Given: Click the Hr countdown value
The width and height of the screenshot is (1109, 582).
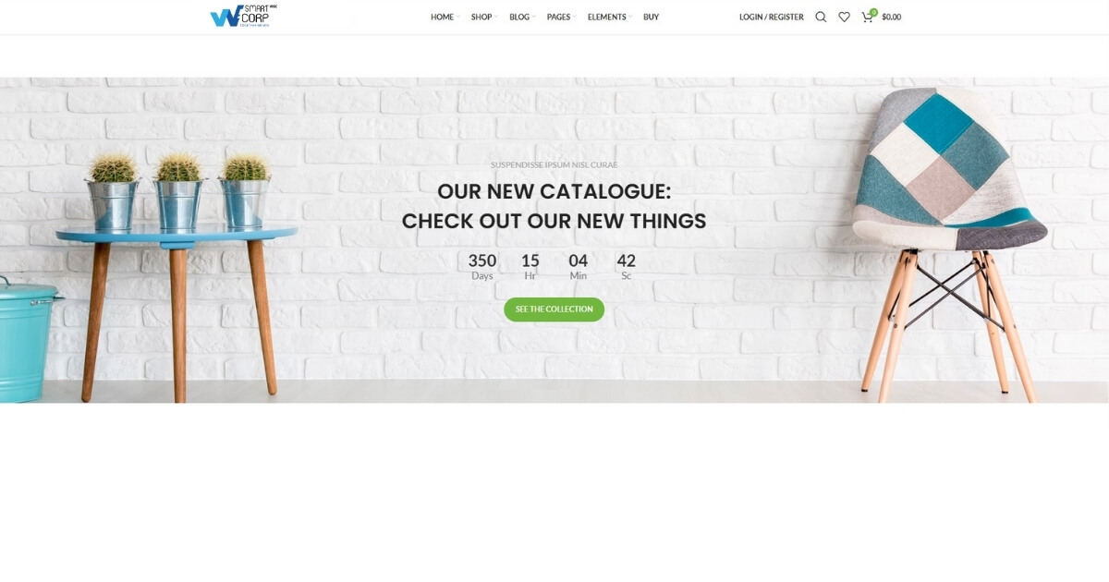Looking at the screenshot, I should click(x=530, y=266).
